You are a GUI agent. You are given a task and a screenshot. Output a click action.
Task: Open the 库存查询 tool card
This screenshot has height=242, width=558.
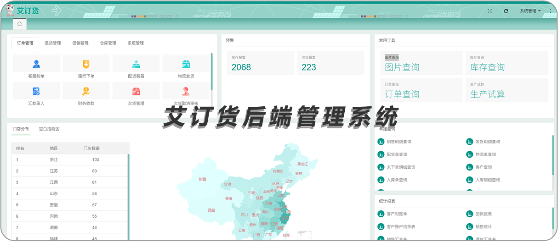point(507,63)
